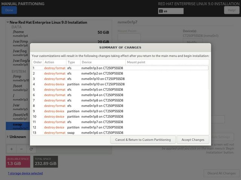Select the /tmp mount point entry

(18, 78)
